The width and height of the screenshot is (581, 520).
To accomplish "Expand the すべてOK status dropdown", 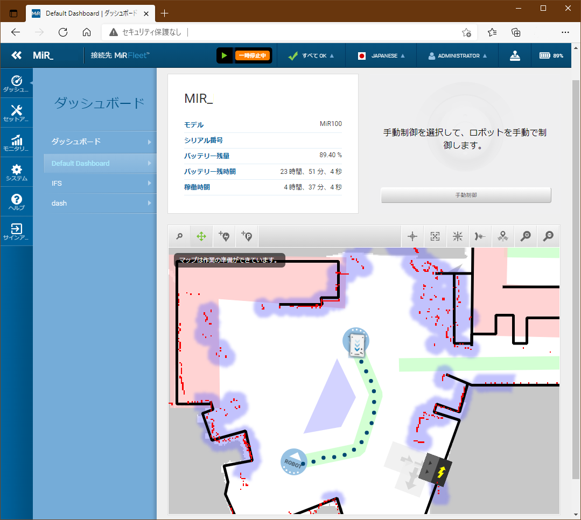I will (x=311, y=55).
